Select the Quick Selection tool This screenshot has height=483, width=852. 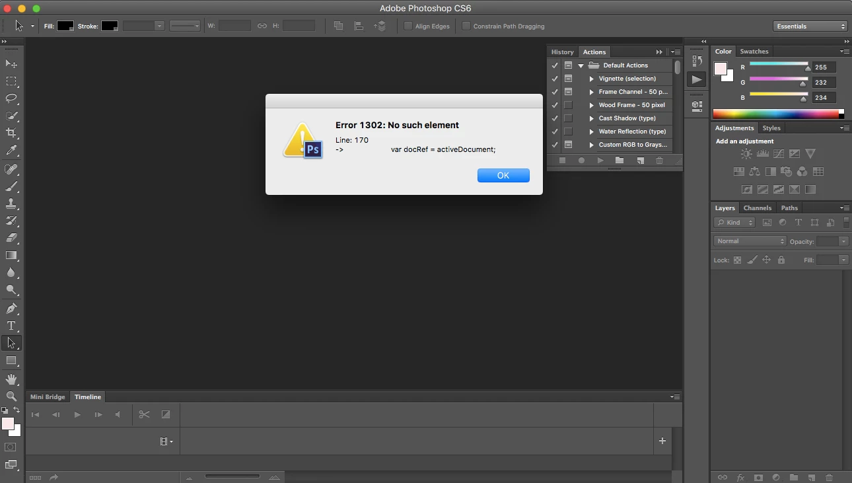pos(11,116)
